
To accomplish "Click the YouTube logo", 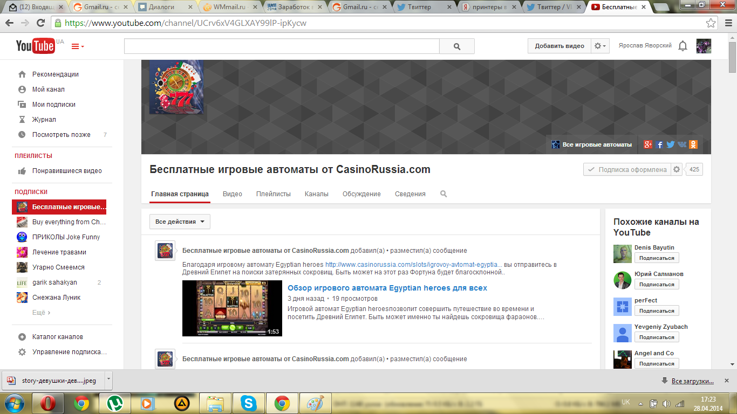I will [35, 46].
